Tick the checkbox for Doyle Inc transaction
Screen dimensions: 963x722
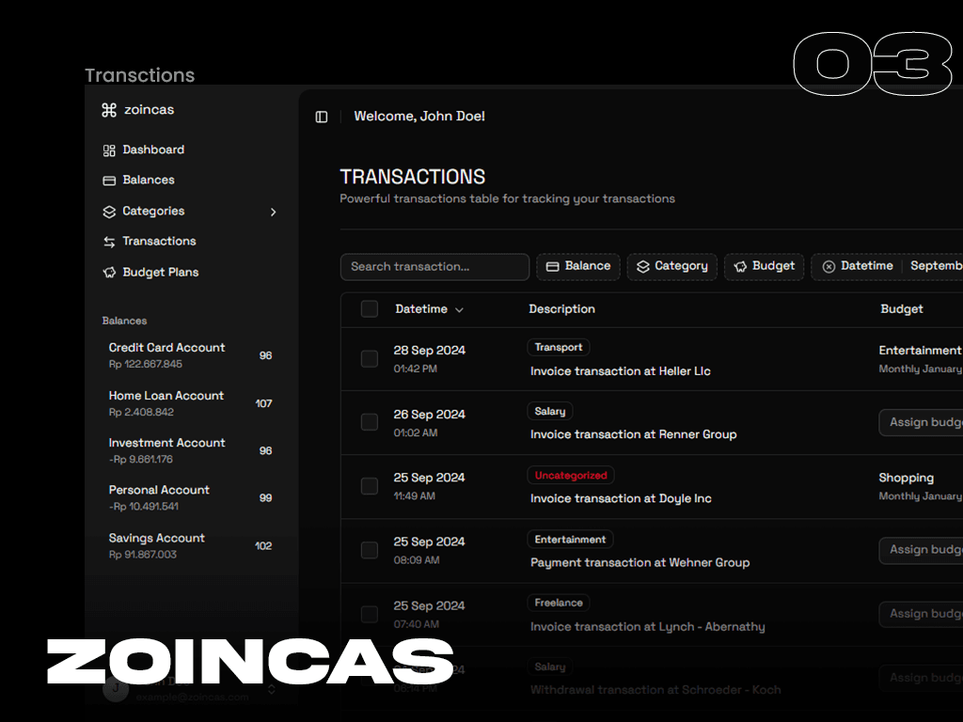pos(370,486)
